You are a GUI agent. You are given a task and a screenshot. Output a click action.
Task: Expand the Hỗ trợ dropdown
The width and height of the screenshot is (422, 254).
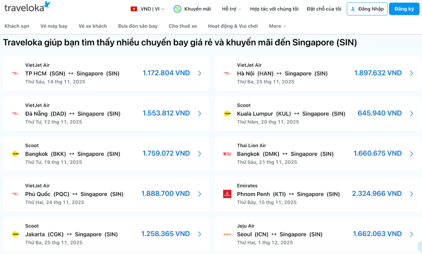coord(231,9)
